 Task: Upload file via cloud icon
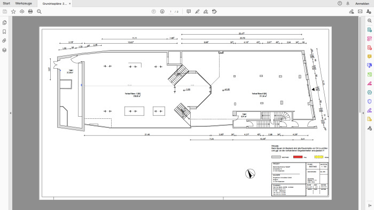click(22, 11)
